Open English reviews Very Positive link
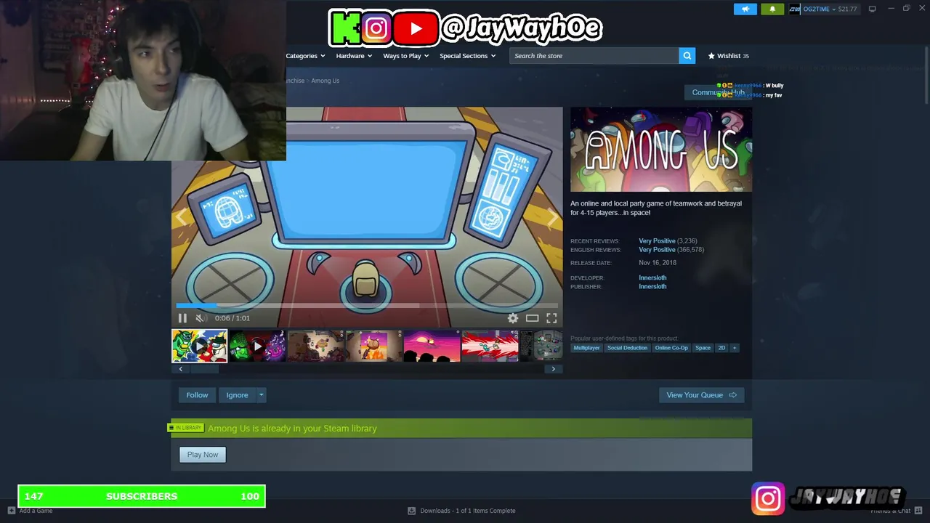Viewport: 930px width, 523px height. (x=657, y=250)
